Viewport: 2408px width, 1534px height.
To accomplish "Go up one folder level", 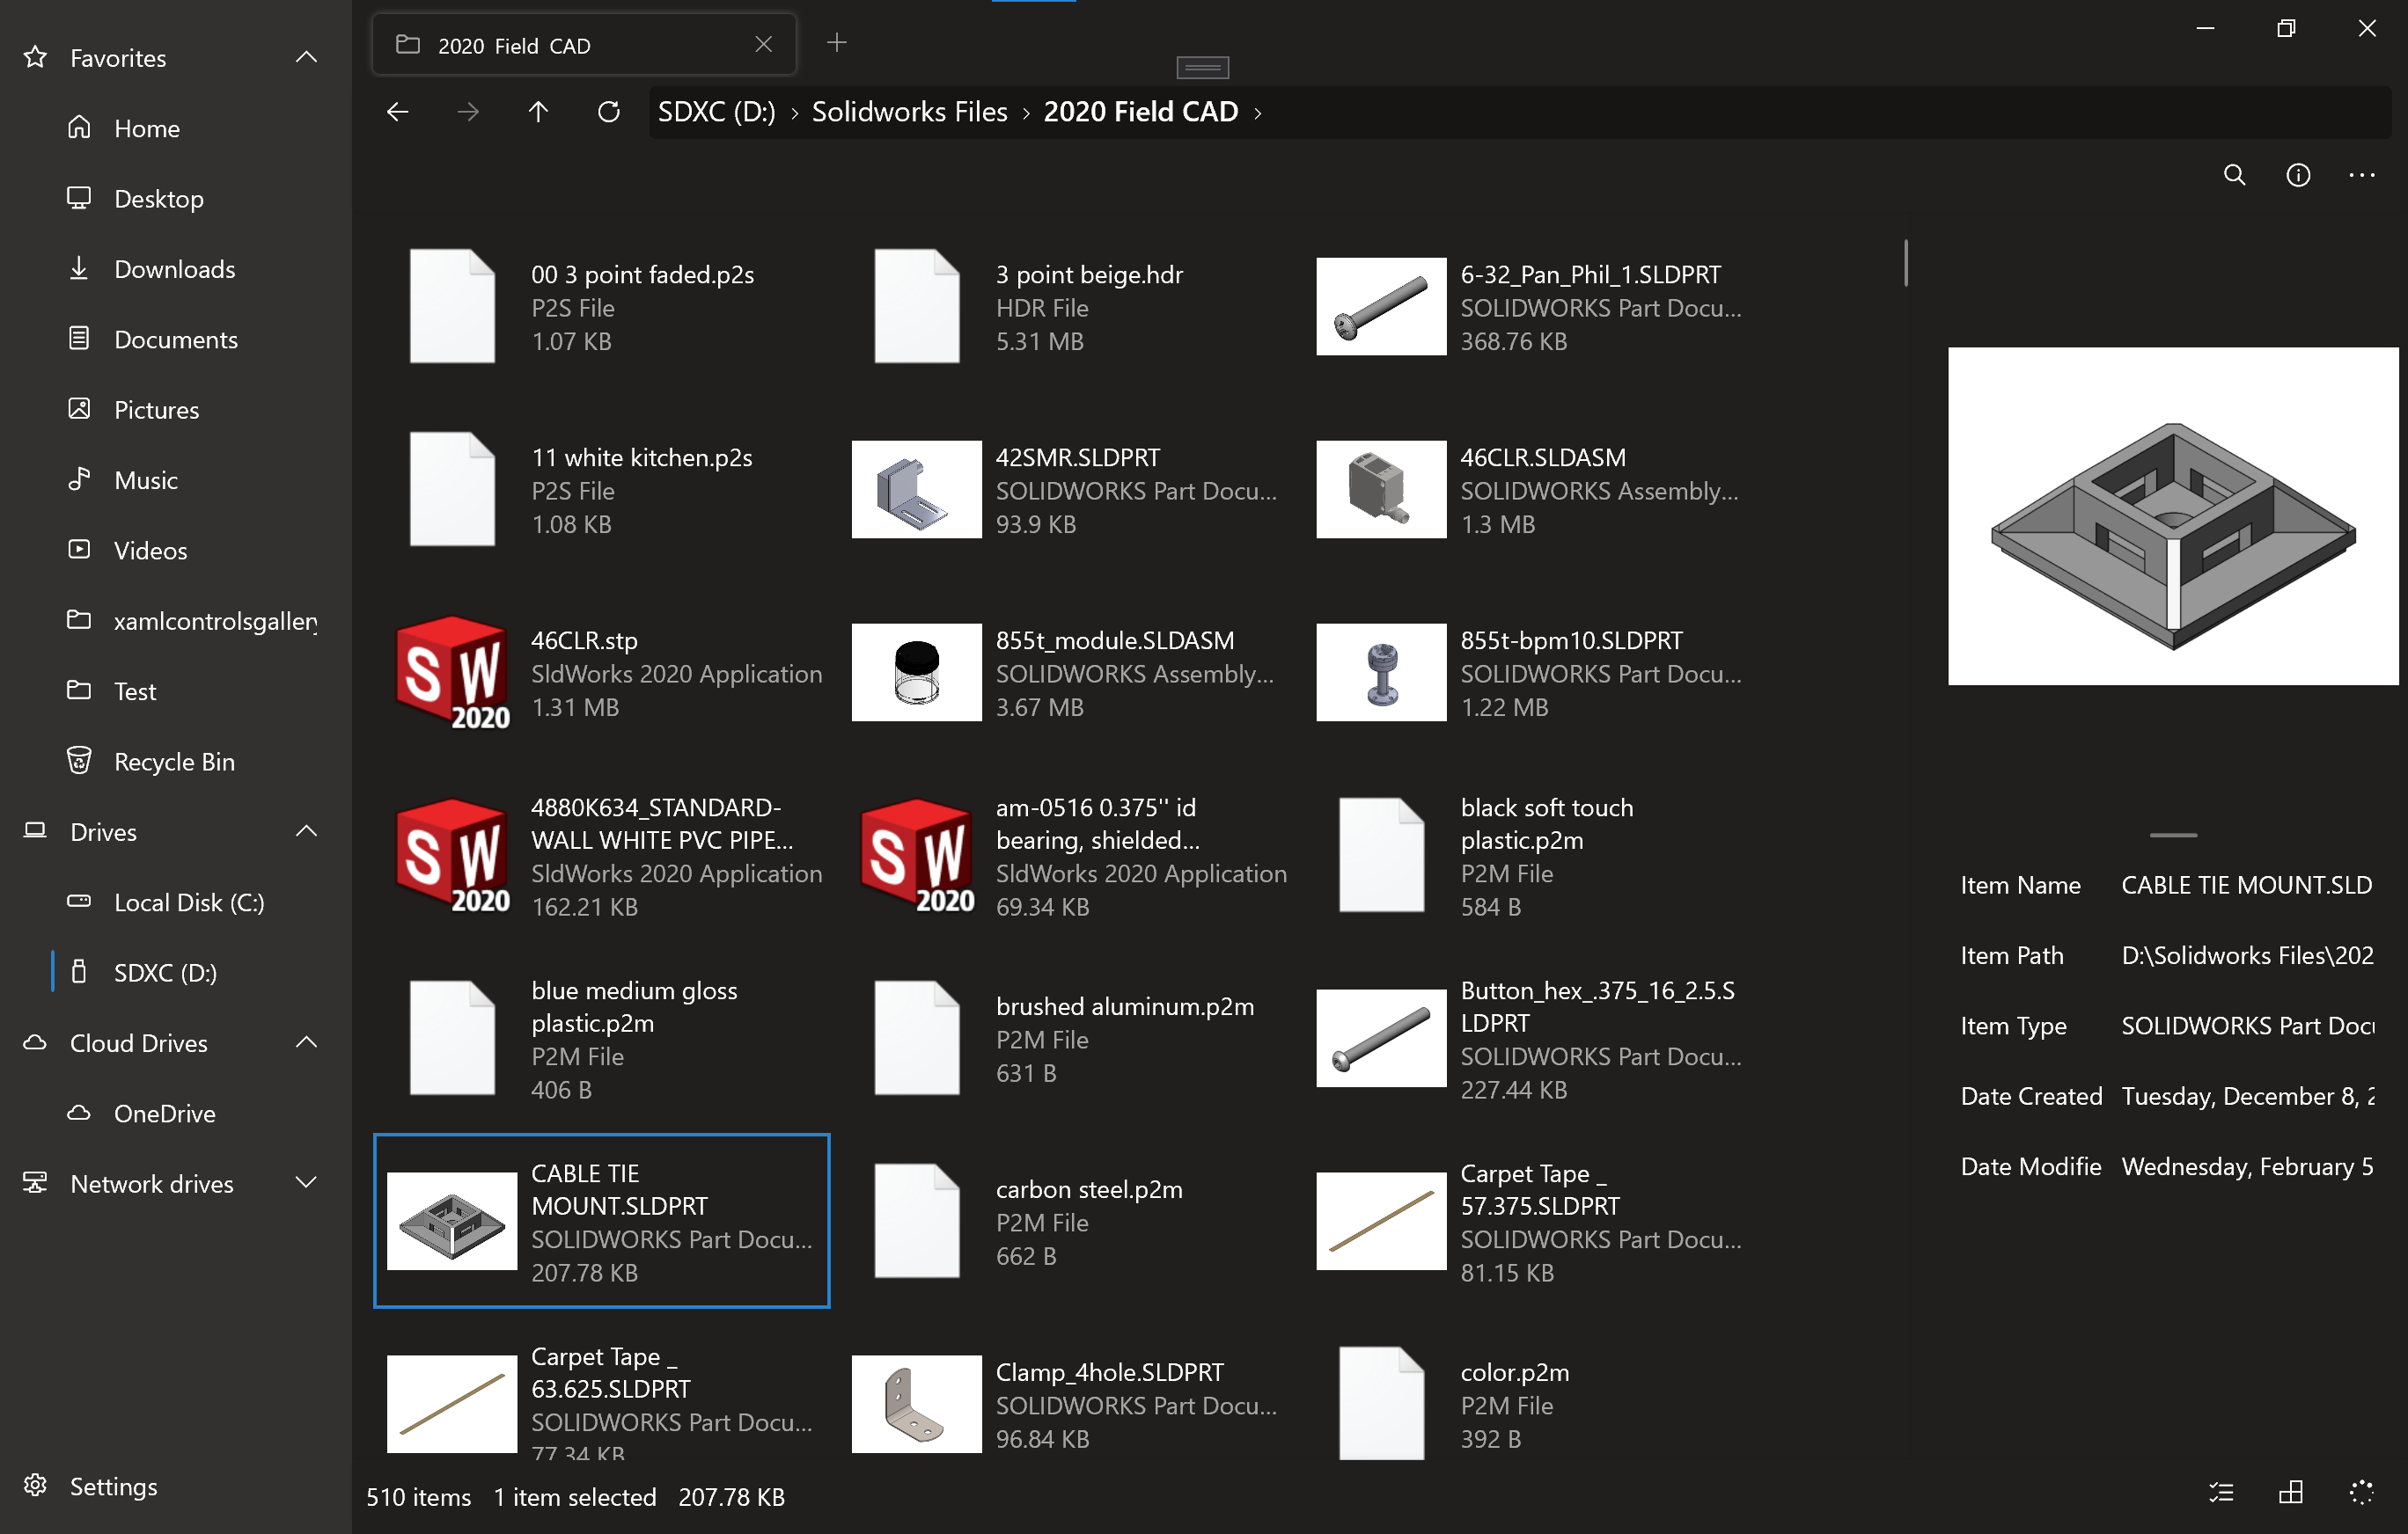I will click(538, 112).
